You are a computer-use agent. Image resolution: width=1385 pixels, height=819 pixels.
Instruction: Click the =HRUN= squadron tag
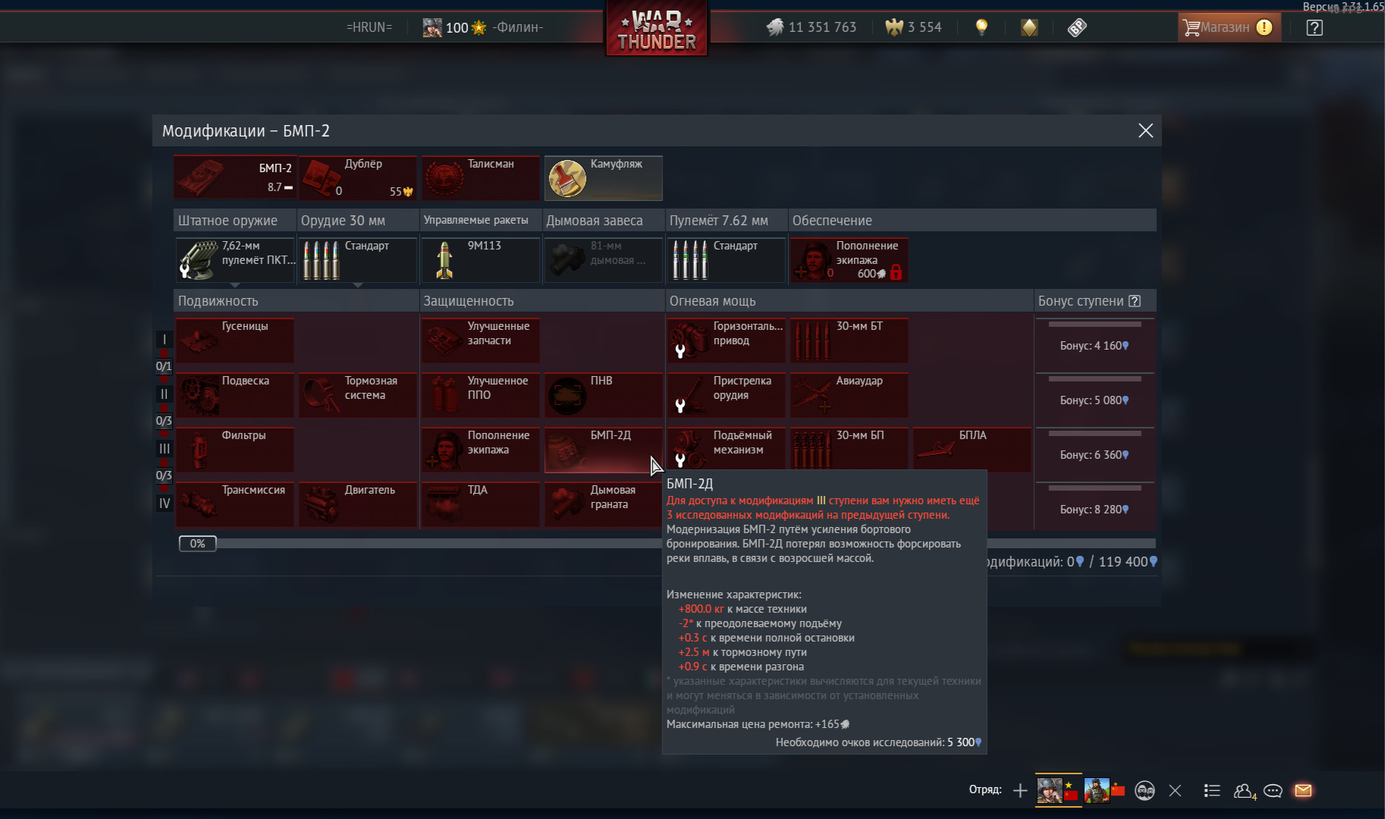point(369,27)
